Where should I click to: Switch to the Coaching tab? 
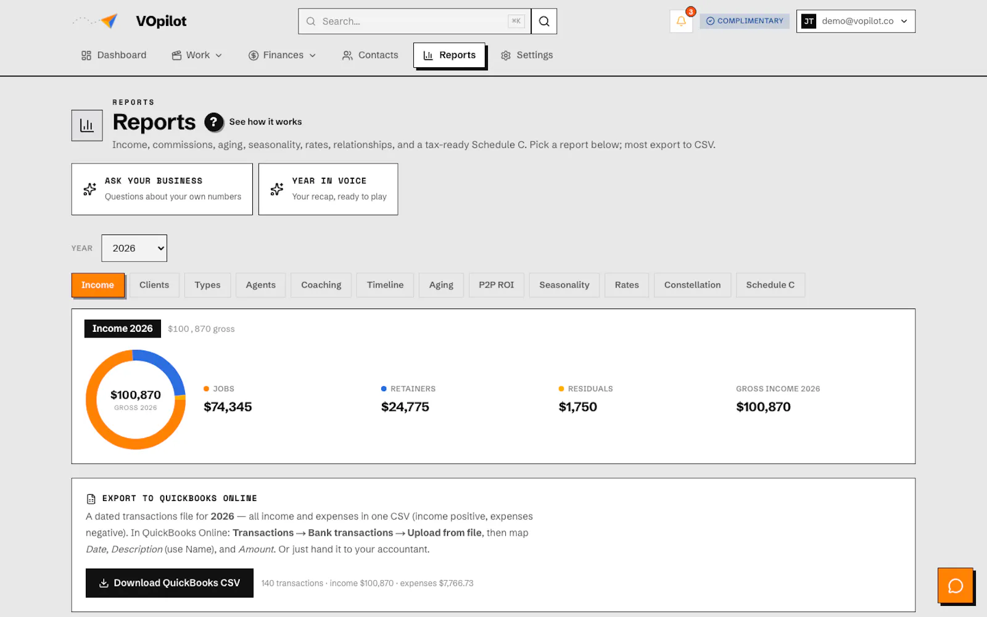(x=321, y=285)
